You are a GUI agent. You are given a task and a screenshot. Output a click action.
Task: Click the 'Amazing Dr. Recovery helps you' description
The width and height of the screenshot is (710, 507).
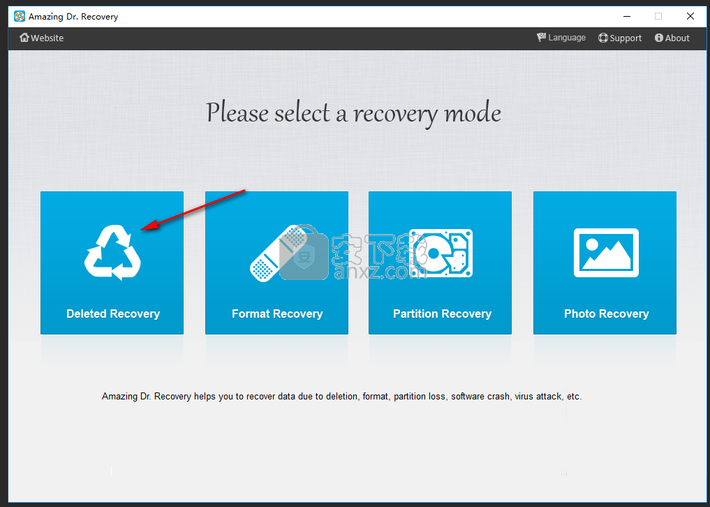[x=341, y=397]
